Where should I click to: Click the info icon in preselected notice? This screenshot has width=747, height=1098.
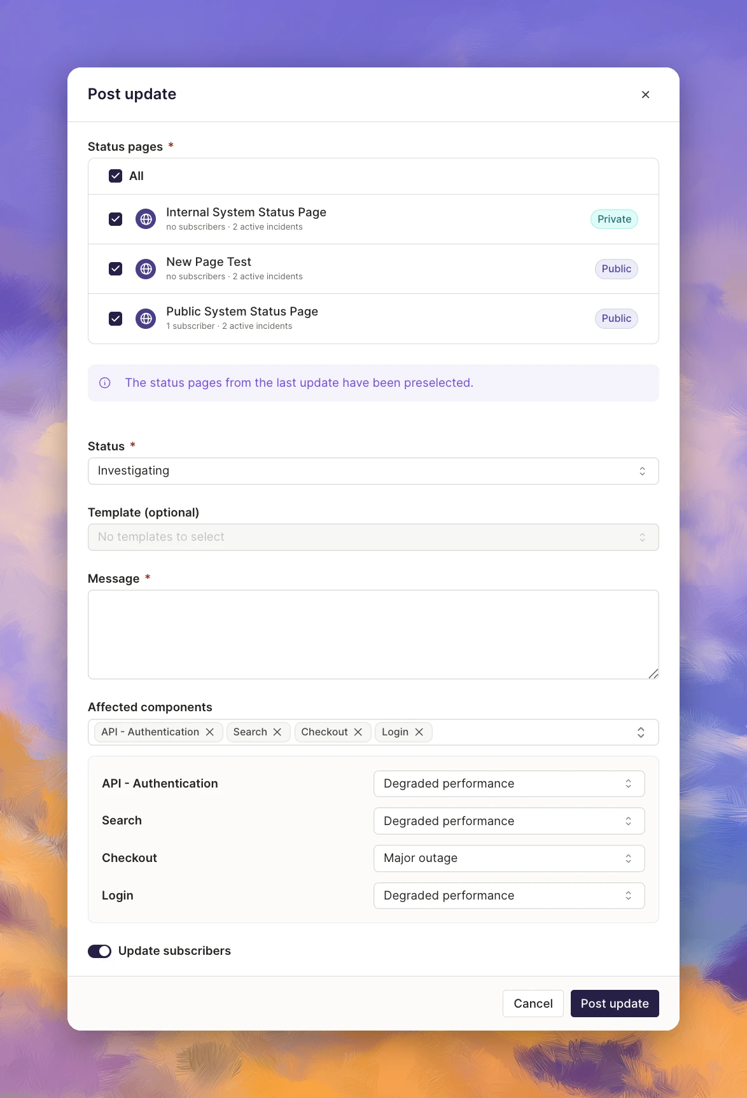[105, 383]
